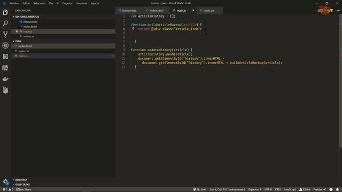The height and width of the screenshot is (192, 342).
Task: Open the Docker whale icon view
Action: (x=5, y=79)
